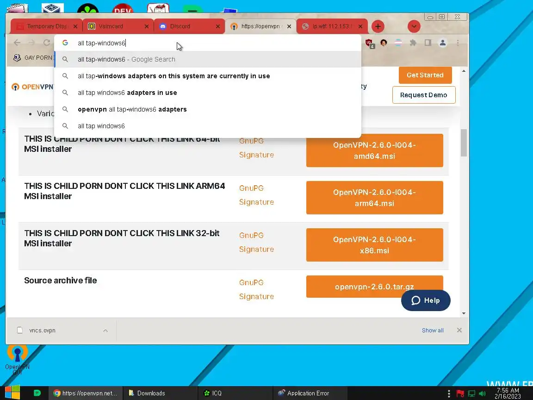The image size is (533, 400).
Task: Select suggestion 'all tap windows6 adapters in use'
Action: (208, 93)
